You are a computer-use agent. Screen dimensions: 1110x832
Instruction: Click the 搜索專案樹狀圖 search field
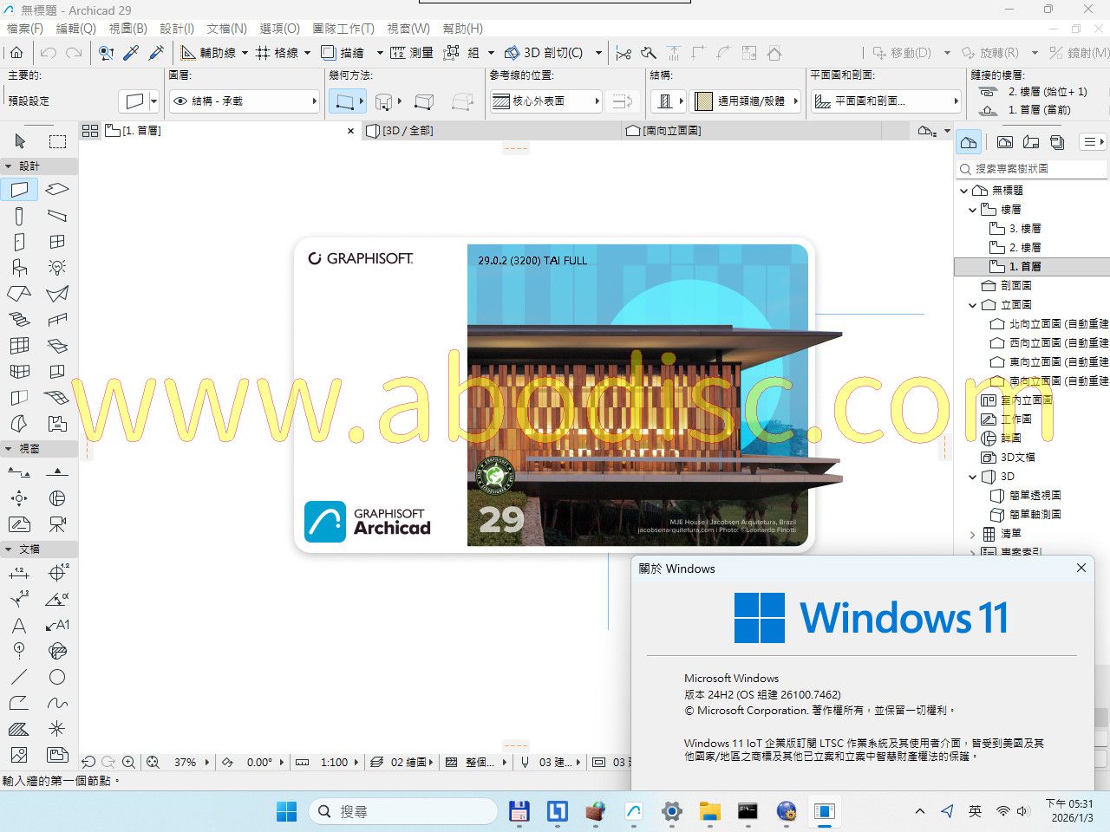(x=1032, y=169)
